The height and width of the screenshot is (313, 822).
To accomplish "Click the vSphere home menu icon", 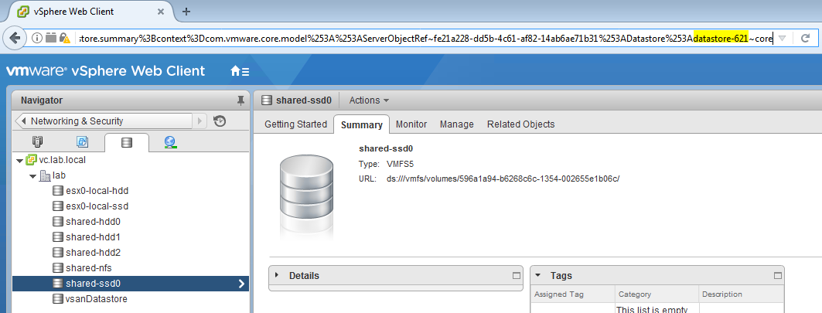I will (240, 71).
